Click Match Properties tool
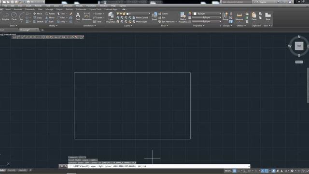The image size is (309, 174). pyautogui.click(x=183, y=17)
